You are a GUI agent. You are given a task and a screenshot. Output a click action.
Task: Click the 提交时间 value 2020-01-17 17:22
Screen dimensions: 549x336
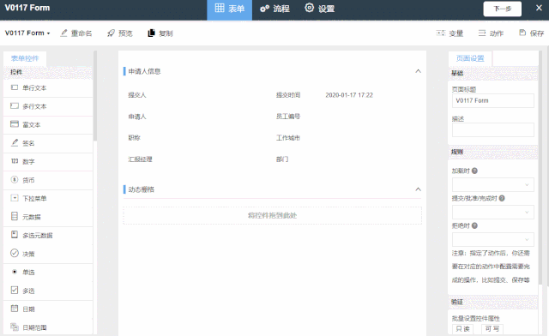pos(349,95)
